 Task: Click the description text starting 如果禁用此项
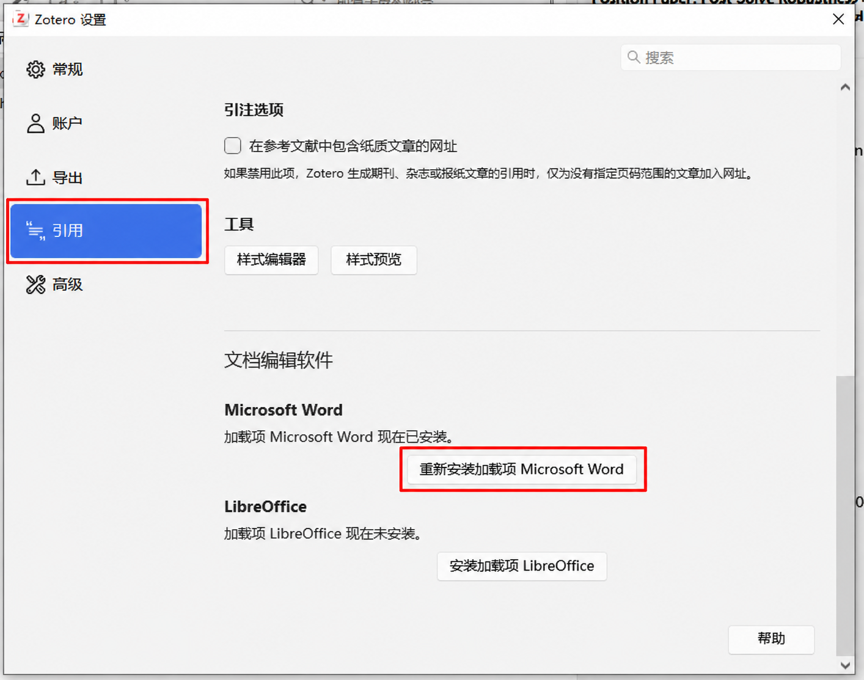click(490, 174)
